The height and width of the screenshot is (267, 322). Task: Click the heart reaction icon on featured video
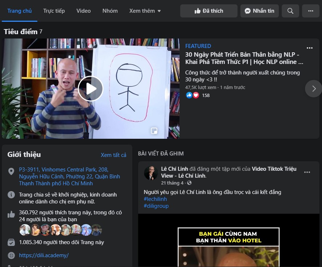196,95
